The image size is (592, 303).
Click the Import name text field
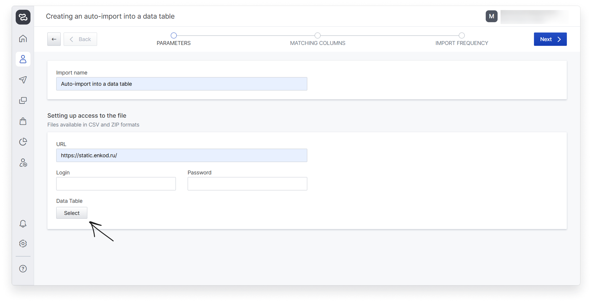point(181,84)
